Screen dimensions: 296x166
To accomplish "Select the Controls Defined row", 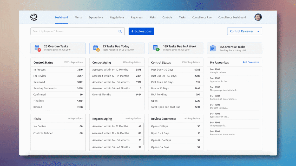I will click(x=58, y=133).
